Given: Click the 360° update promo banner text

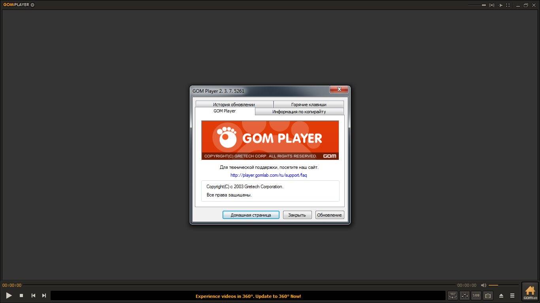Looking at the screenshot, I should 248,296.
